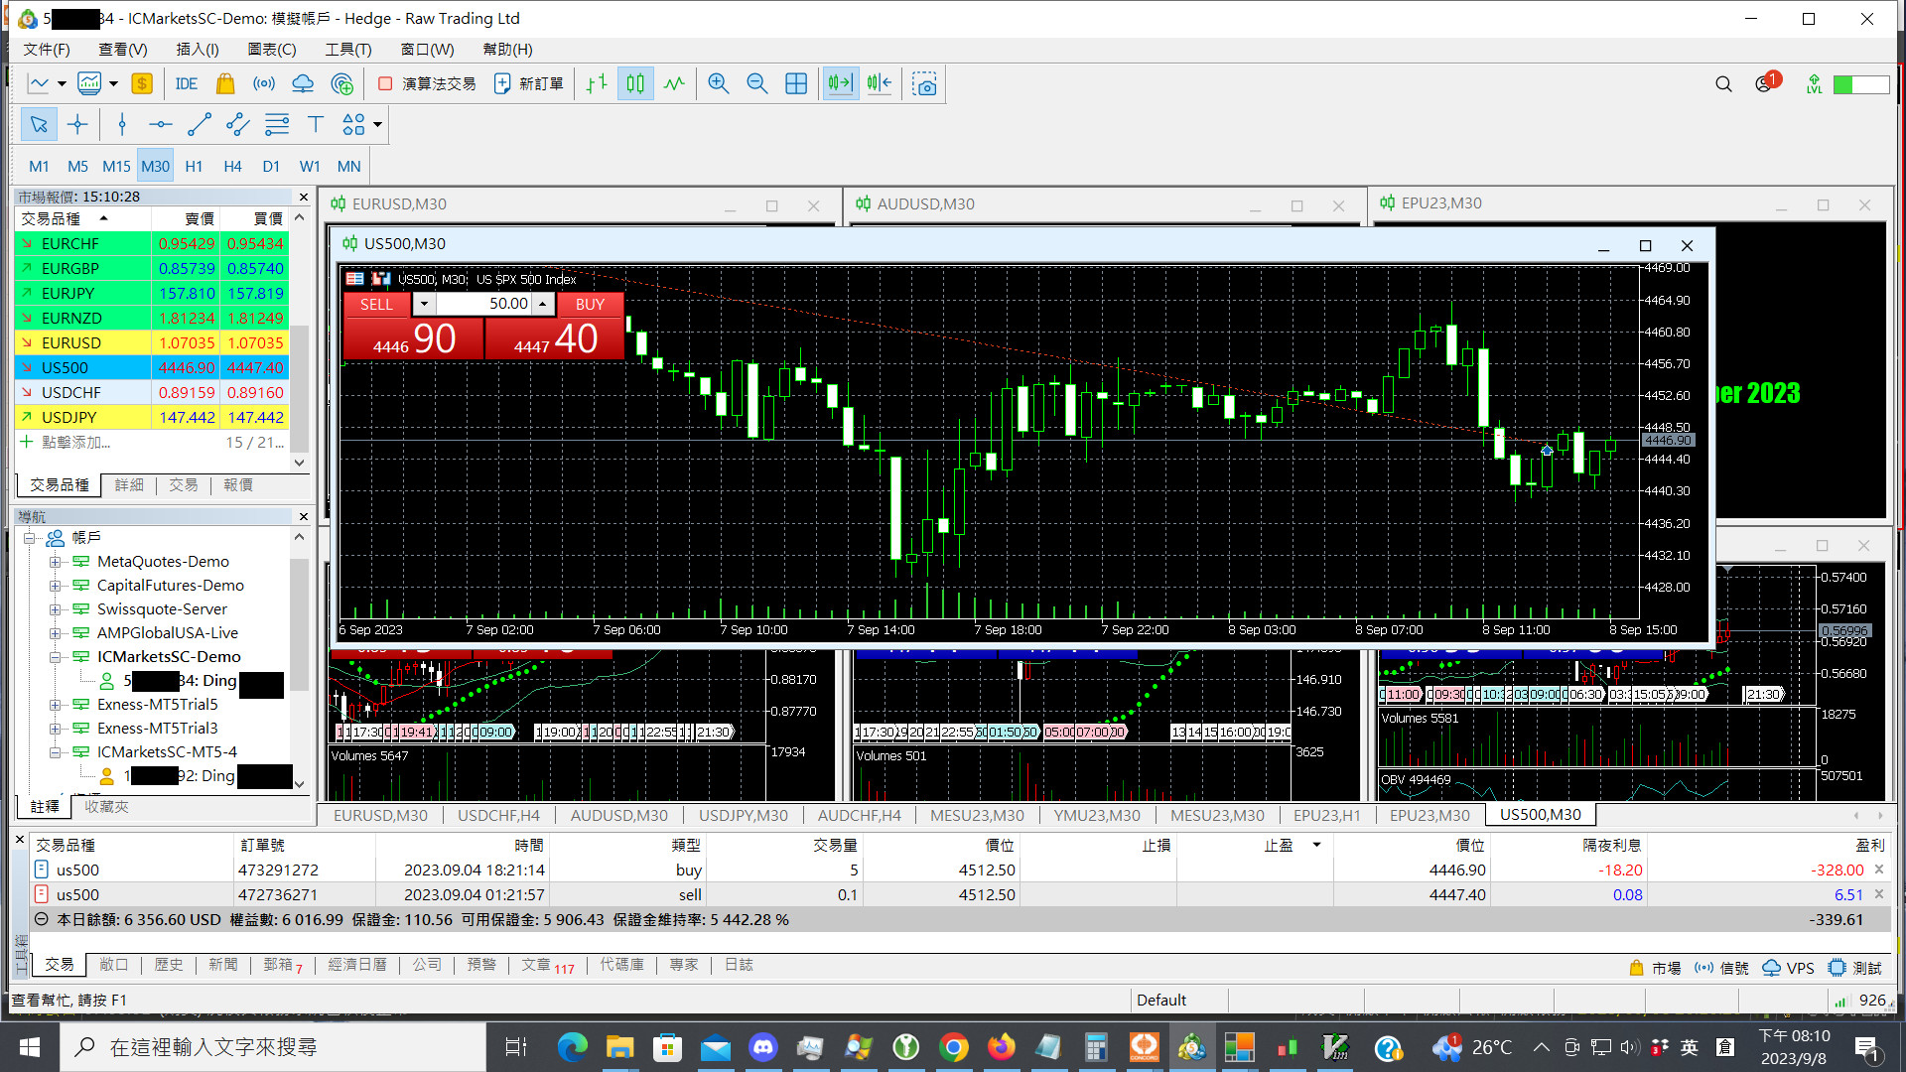The image size is (1906, 1072).
Task: Open the 信號 button in bottom bar
Action: [1722, 968]
